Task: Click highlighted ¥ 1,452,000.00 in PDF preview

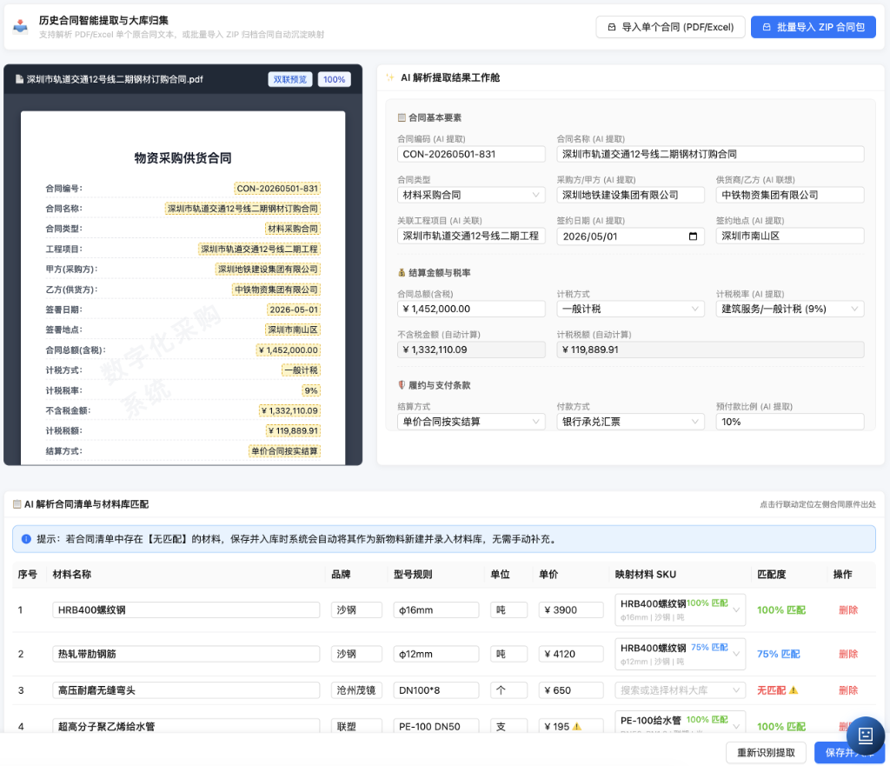Action: [289, 350]
